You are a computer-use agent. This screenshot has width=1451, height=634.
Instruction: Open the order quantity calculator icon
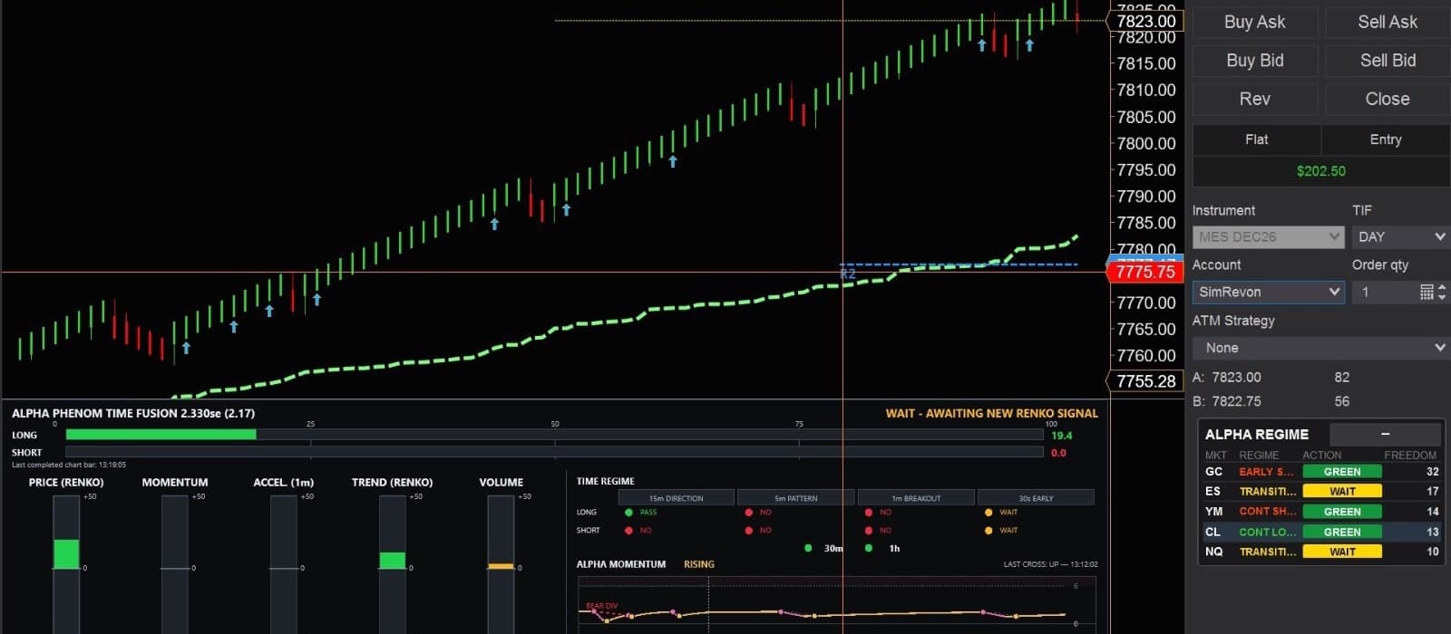coord(1427,292)
